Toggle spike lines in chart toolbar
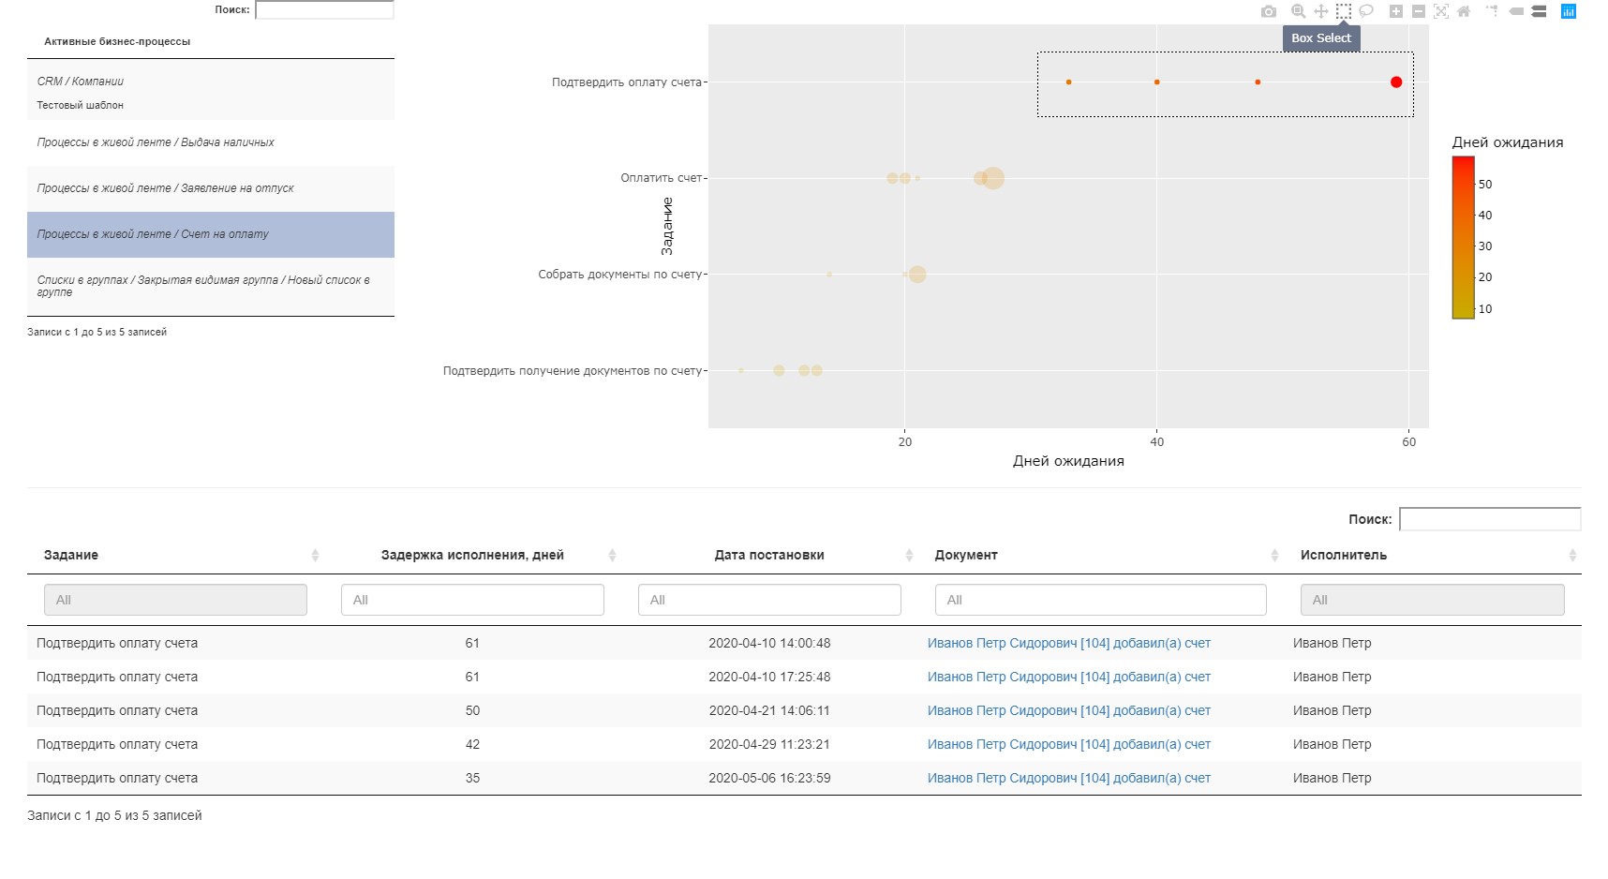Image resolution: width=1608 pixels, height=879 pixels. click(x=1492, y=11)
